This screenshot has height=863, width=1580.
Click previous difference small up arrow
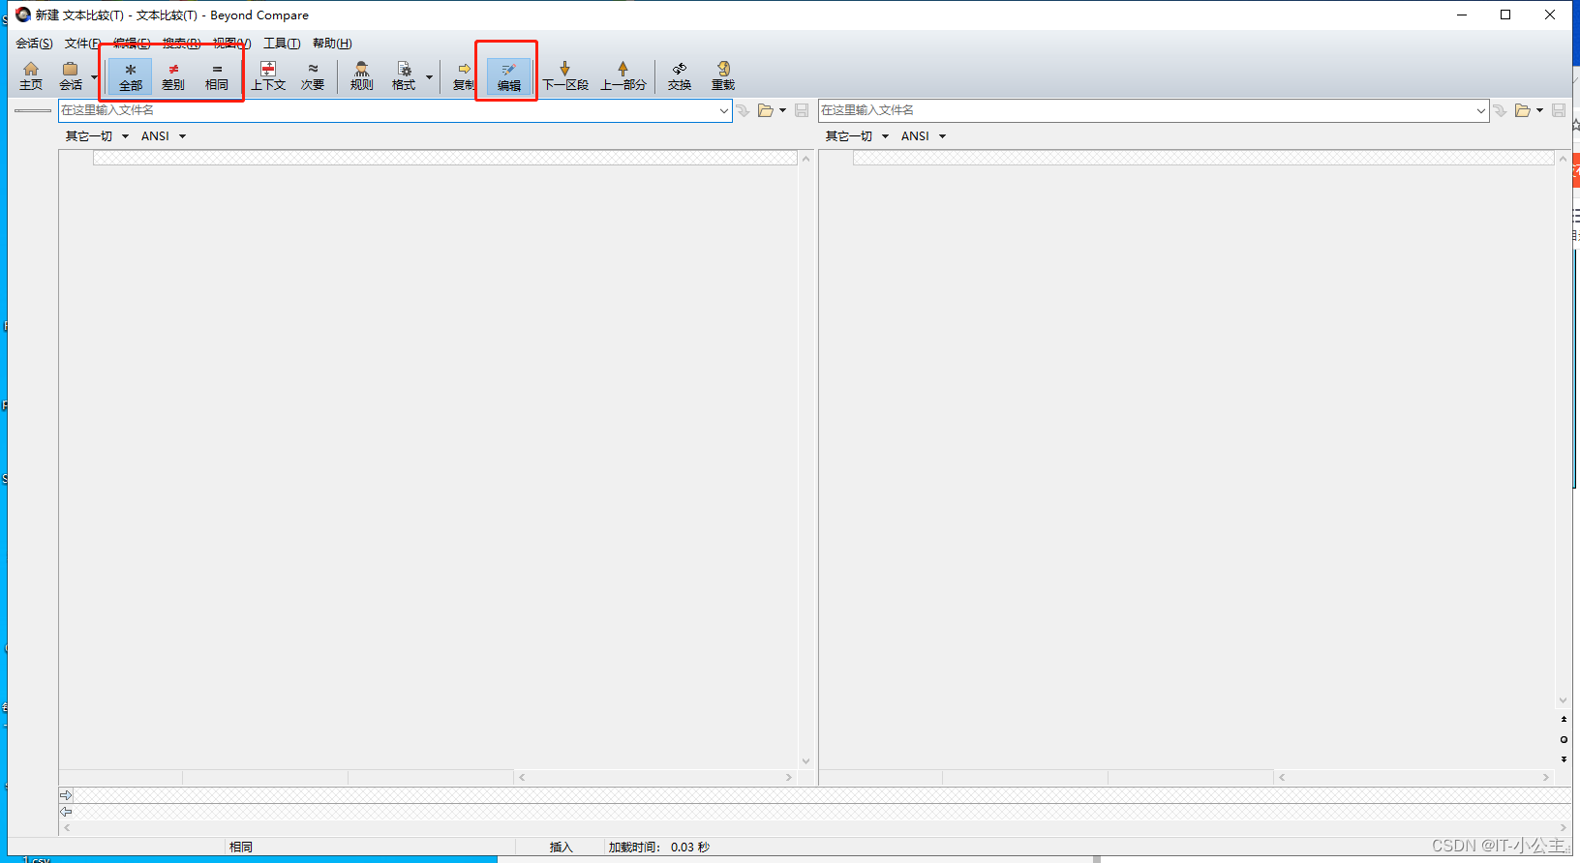click(x=1564, y=719)
